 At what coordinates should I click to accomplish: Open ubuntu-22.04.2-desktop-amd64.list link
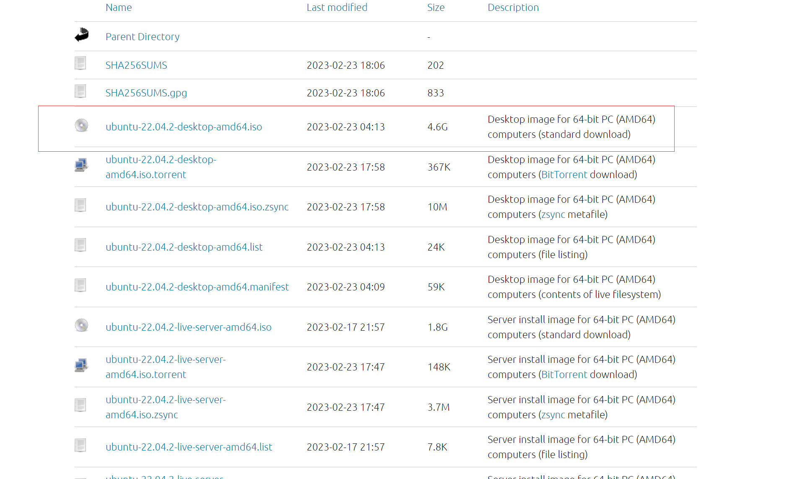pyautogui.click(x=184, y=247)
